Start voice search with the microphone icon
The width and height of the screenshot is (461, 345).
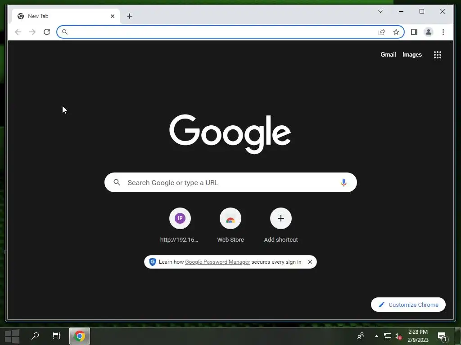343,182
